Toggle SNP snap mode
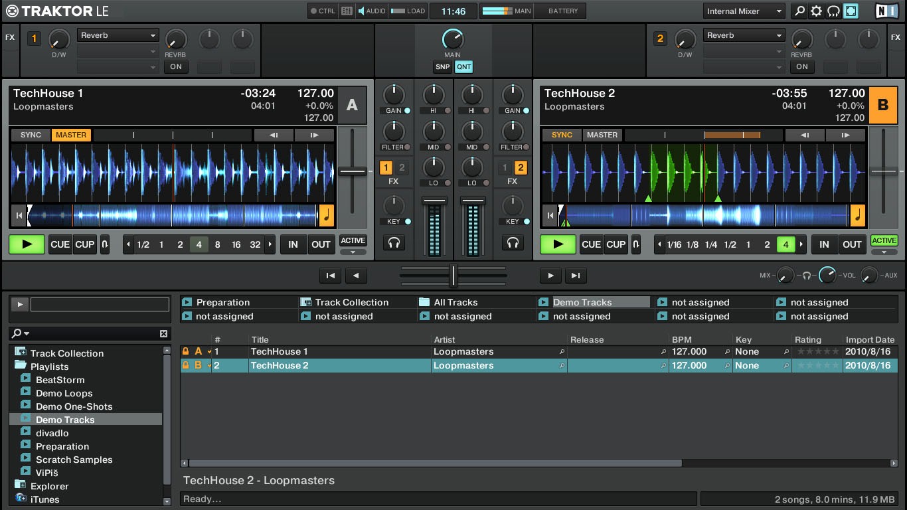 click(442, 67)
